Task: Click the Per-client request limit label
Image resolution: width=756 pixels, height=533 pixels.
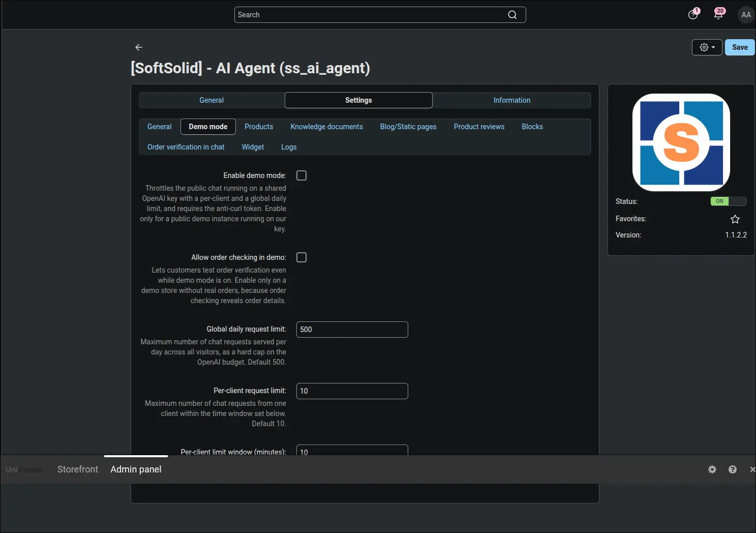Action: click(250, 391)
